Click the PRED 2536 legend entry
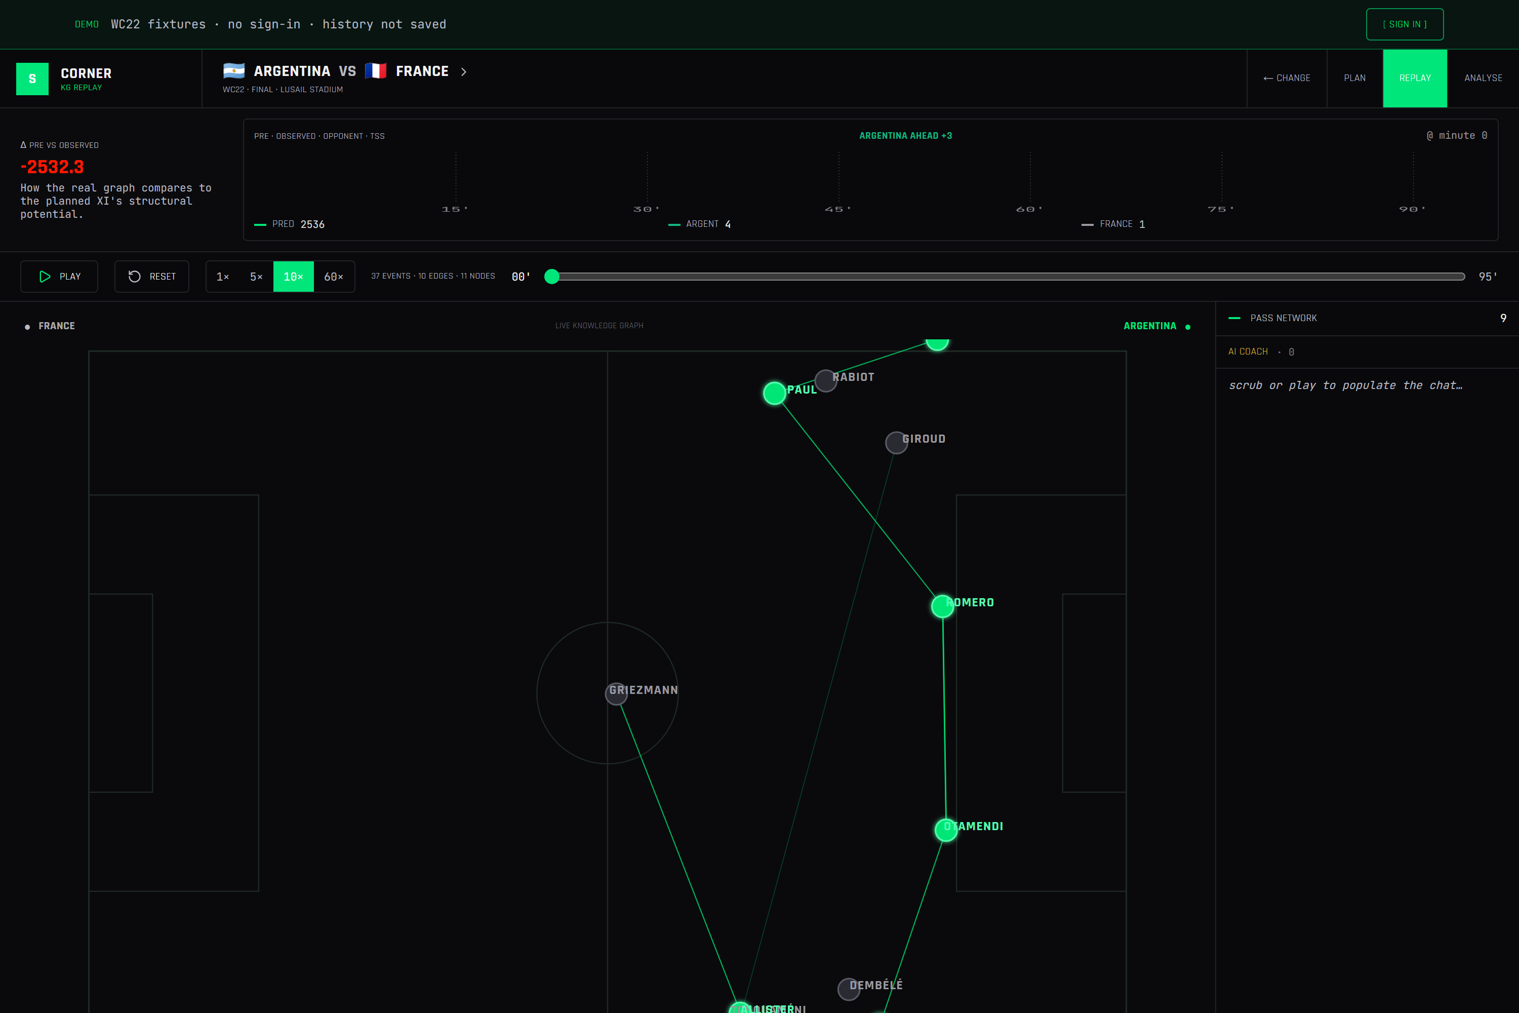The width and height of the screenshot is (1519, 1013). [289, 224]
